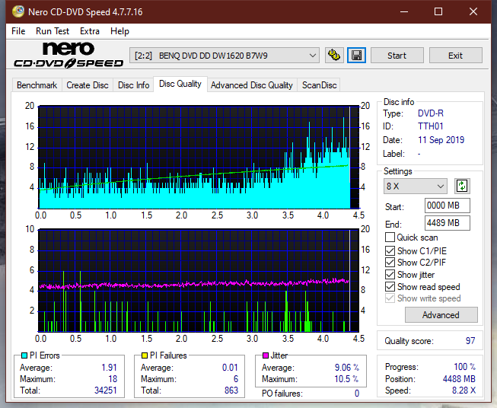Click the Nero app icon in title bar

[x=18, y=11]
